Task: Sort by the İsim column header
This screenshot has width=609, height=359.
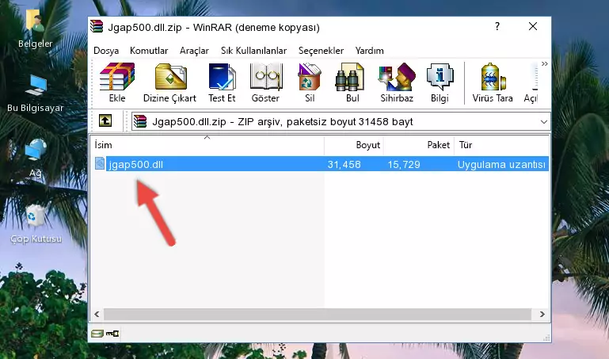Action: pyautogui.click(x=207, y=145)
